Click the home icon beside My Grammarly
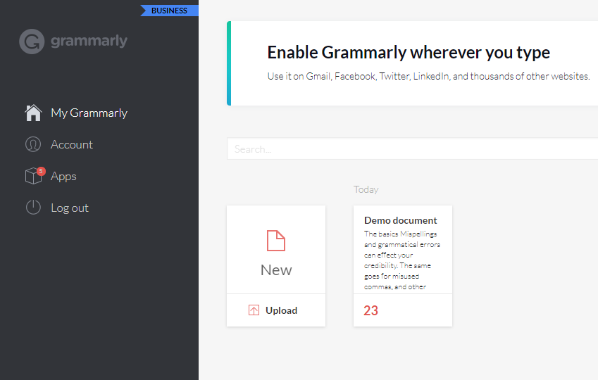598x380 pixels. click(33, 113)
